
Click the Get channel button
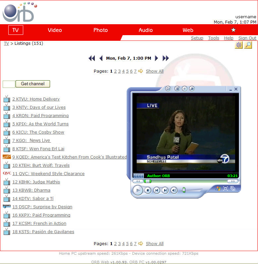(33, 84)
